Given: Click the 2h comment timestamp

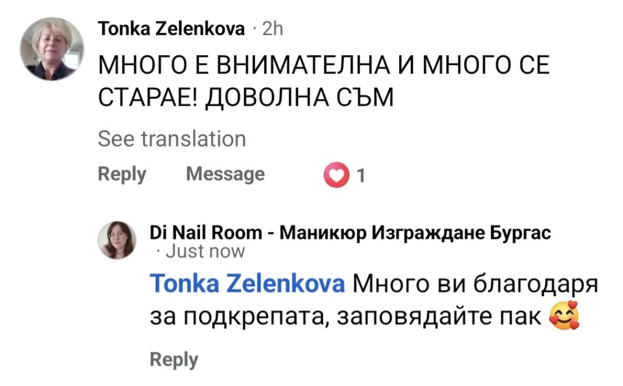Looking at the screenshot, I should [273, 29].
